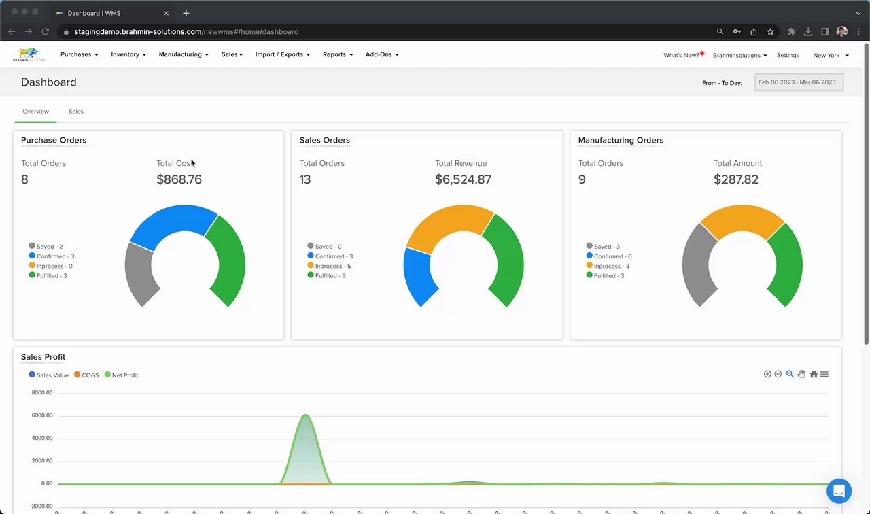Click the browser forward arrow
Viewport: 870px width, 514px height.
29,31
